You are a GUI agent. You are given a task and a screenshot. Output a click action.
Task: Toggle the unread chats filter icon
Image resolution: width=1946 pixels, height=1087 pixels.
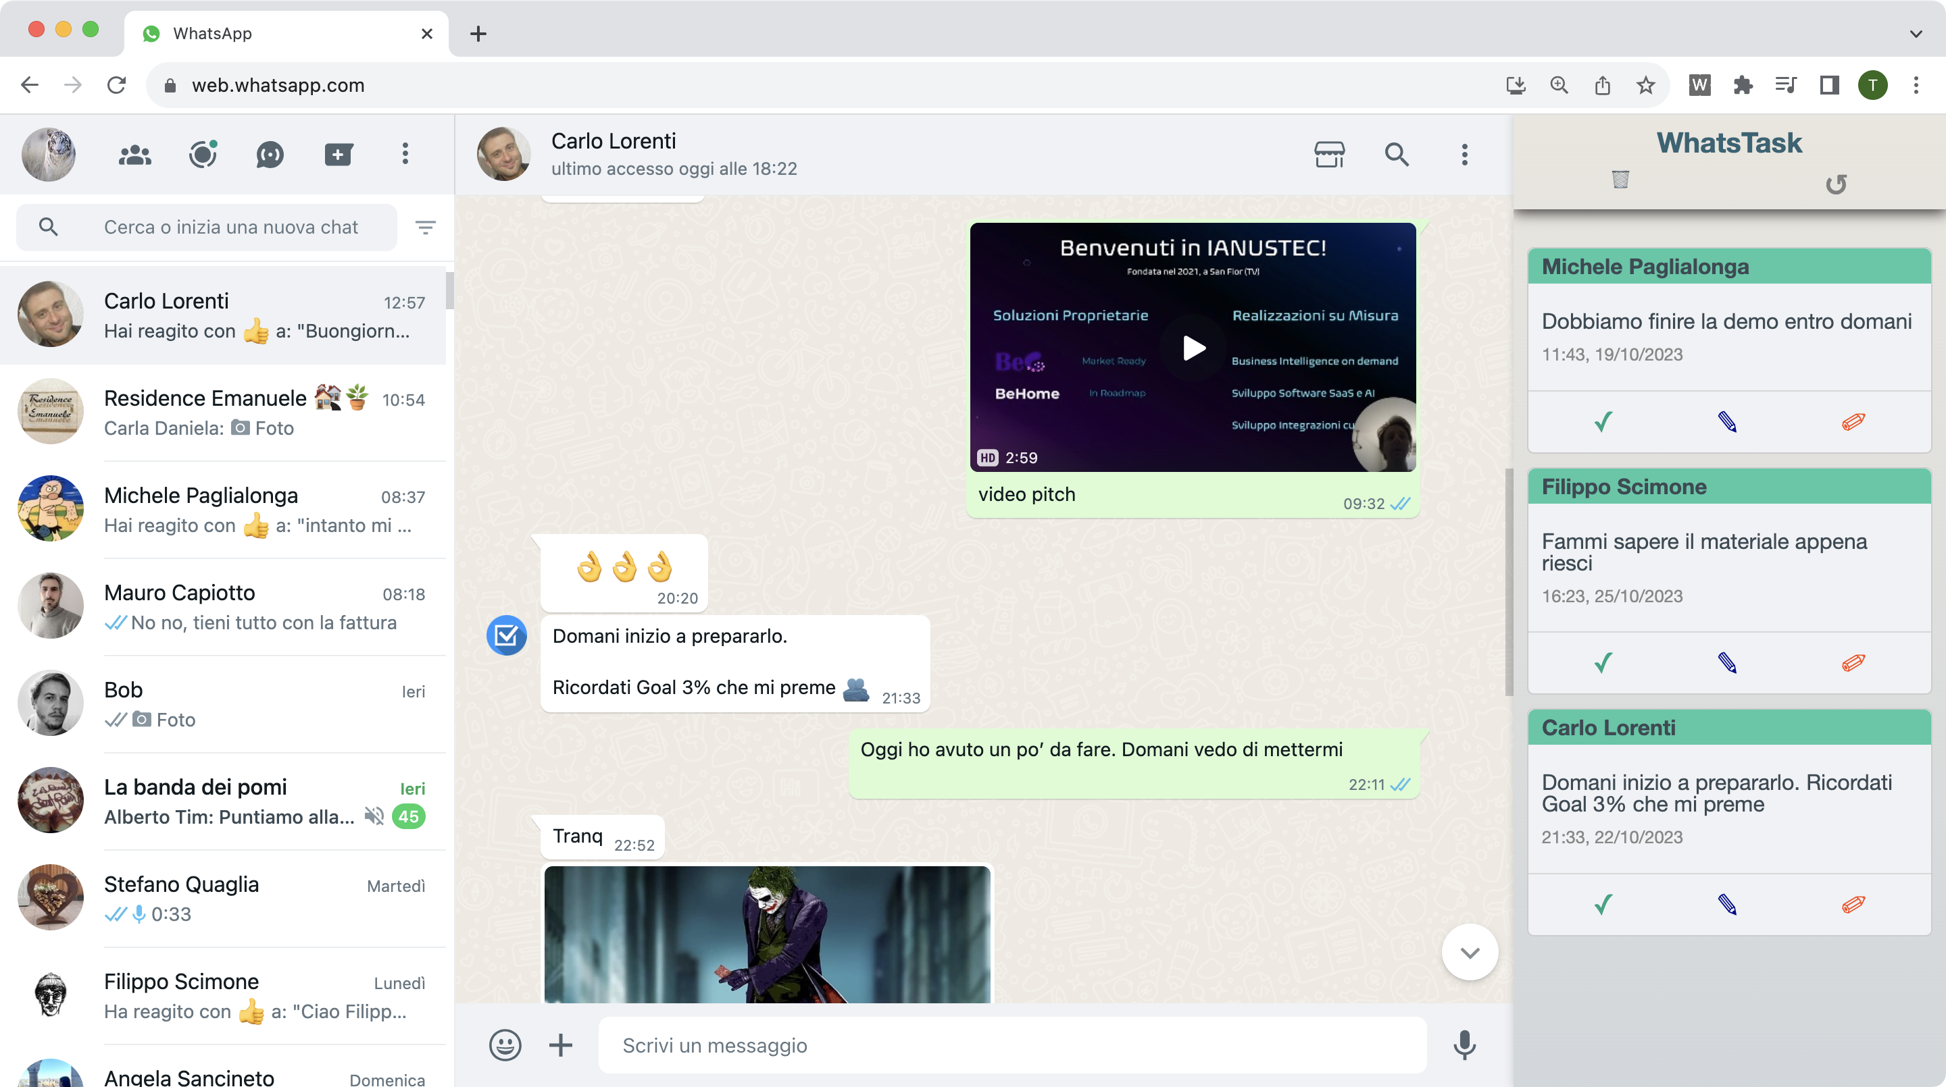[x=425, y=228]
